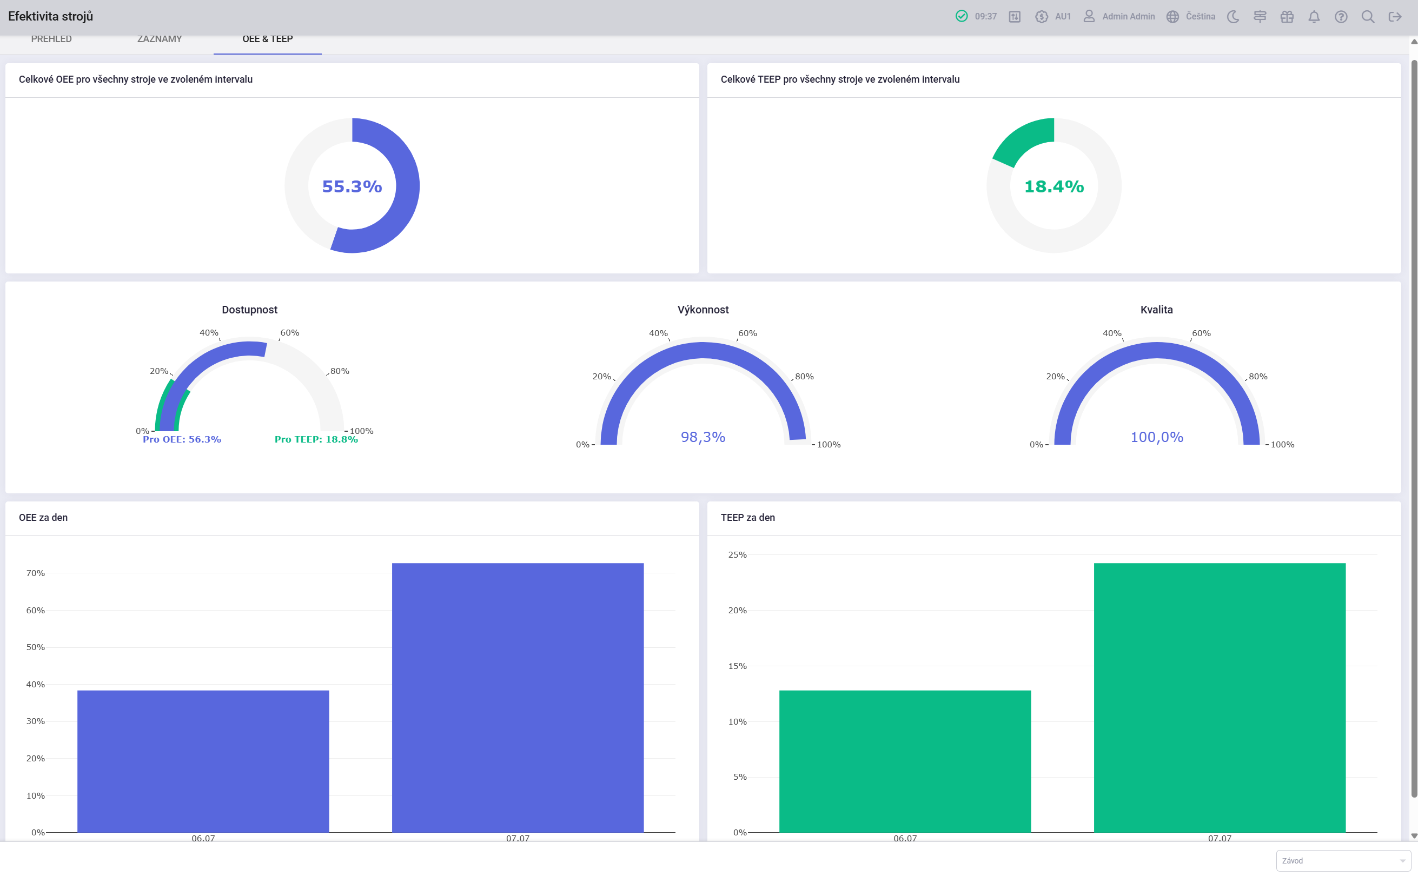This screenshot has width=1418, height=877.
Task: Open the AU1 cost center selector
Action: tap(1053, 16)
